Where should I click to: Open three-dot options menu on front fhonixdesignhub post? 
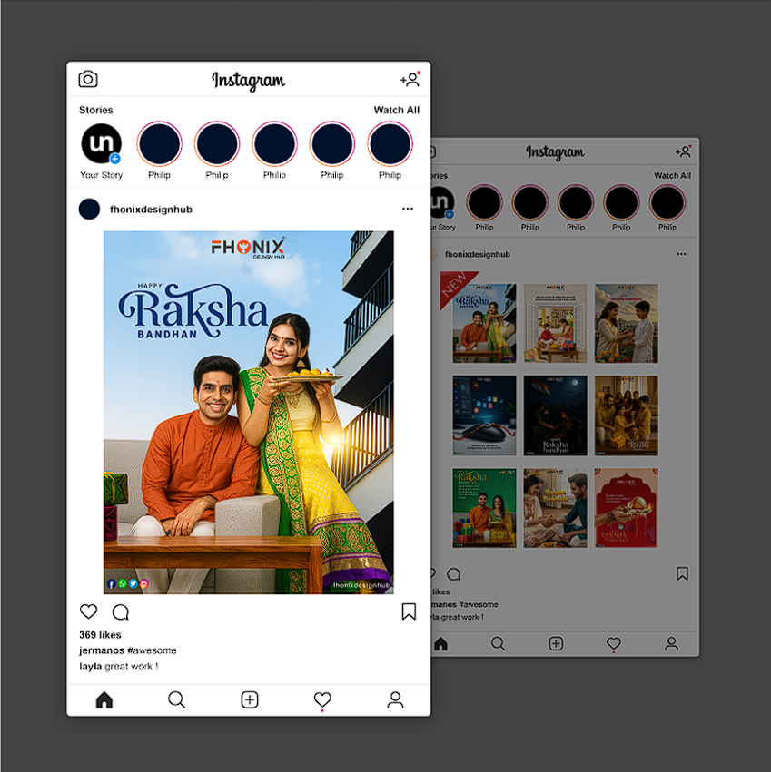click(408, 210)
